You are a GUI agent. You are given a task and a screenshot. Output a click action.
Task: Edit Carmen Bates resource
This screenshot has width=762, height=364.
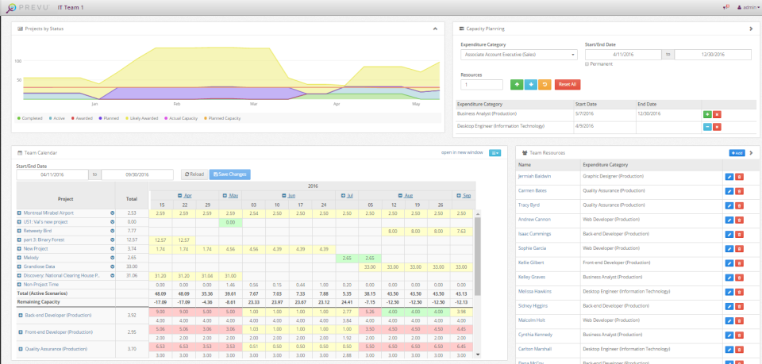[x=729, y=191]
